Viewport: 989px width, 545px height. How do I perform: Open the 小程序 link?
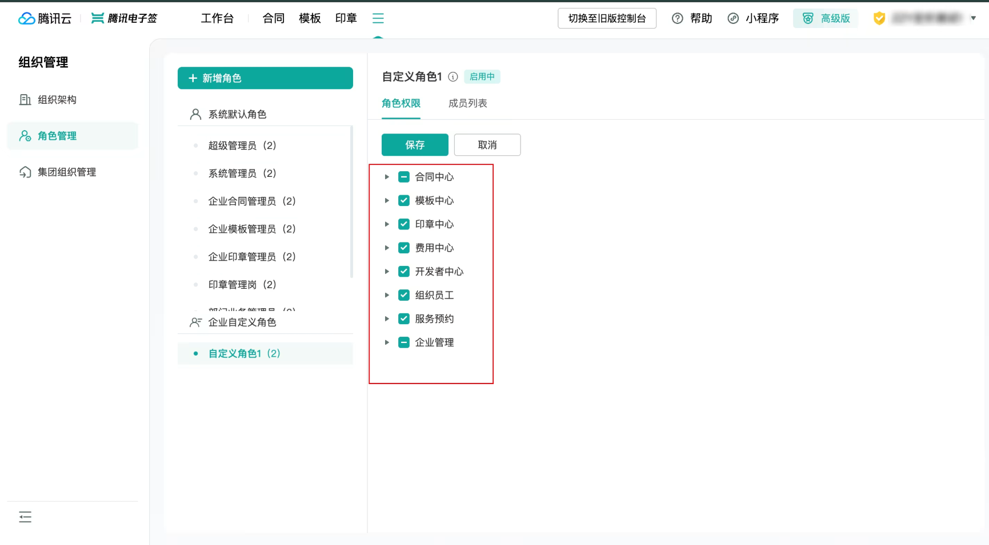762,18
